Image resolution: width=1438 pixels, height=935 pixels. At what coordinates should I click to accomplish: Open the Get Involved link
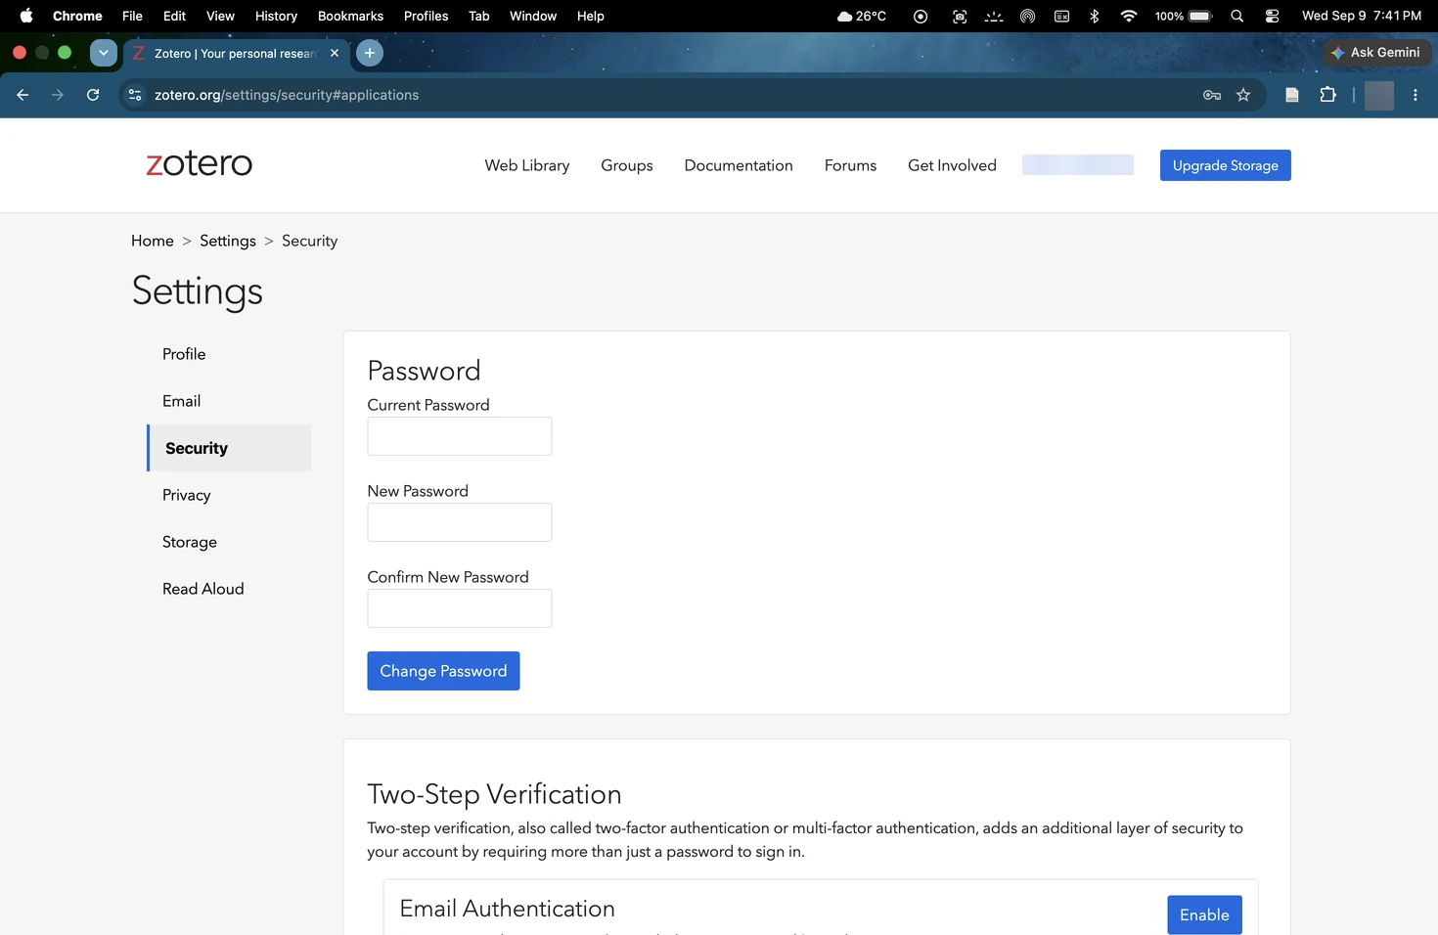tap(952, 165)
